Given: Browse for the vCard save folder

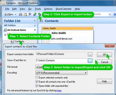Looking at the screenshot, I should (x=90, y=61).
